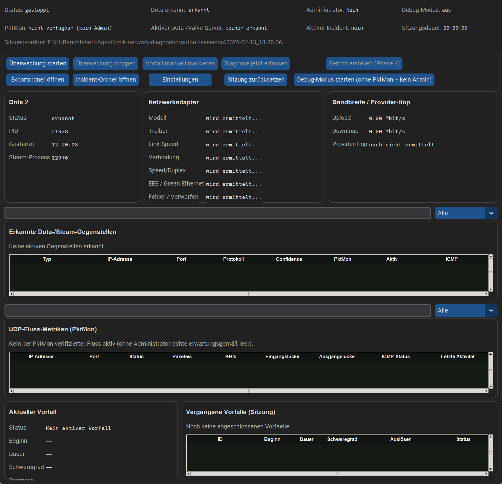Click Bericht erstellen (Phase 4)

click(x=364, y=64)
